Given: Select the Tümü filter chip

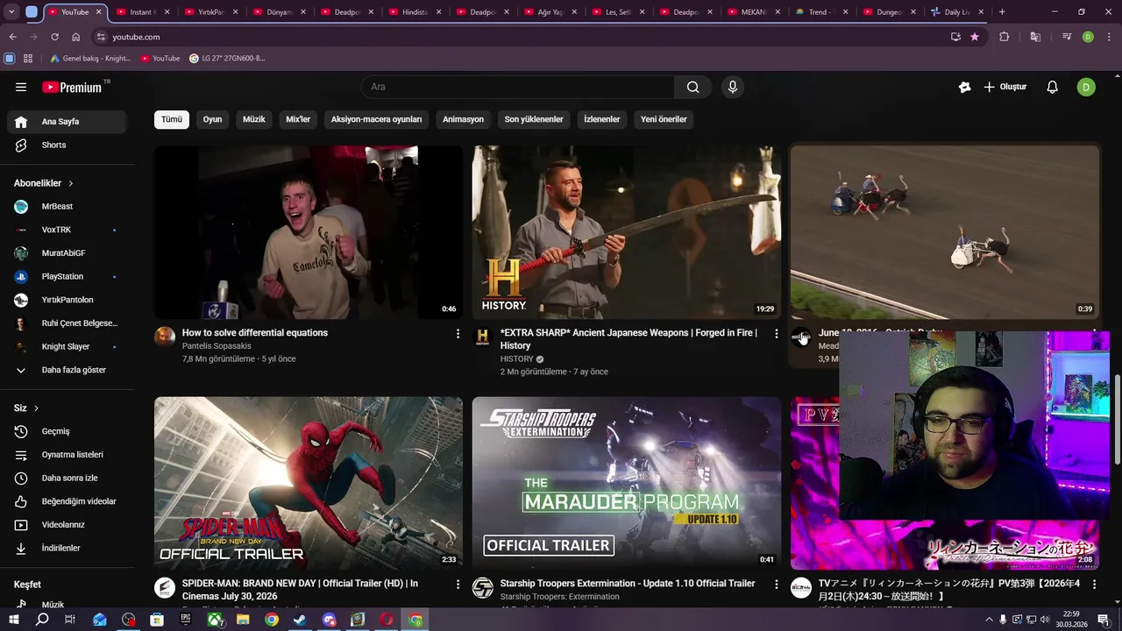Looking at the screenshot, I should [172, 119].
